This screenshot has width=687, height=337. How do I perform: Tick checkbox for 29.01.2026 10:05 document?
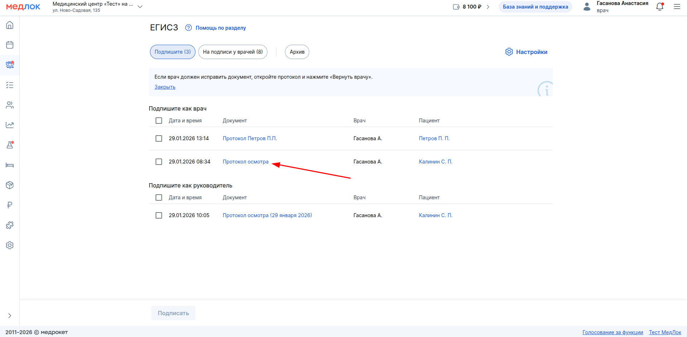(159, 215)
